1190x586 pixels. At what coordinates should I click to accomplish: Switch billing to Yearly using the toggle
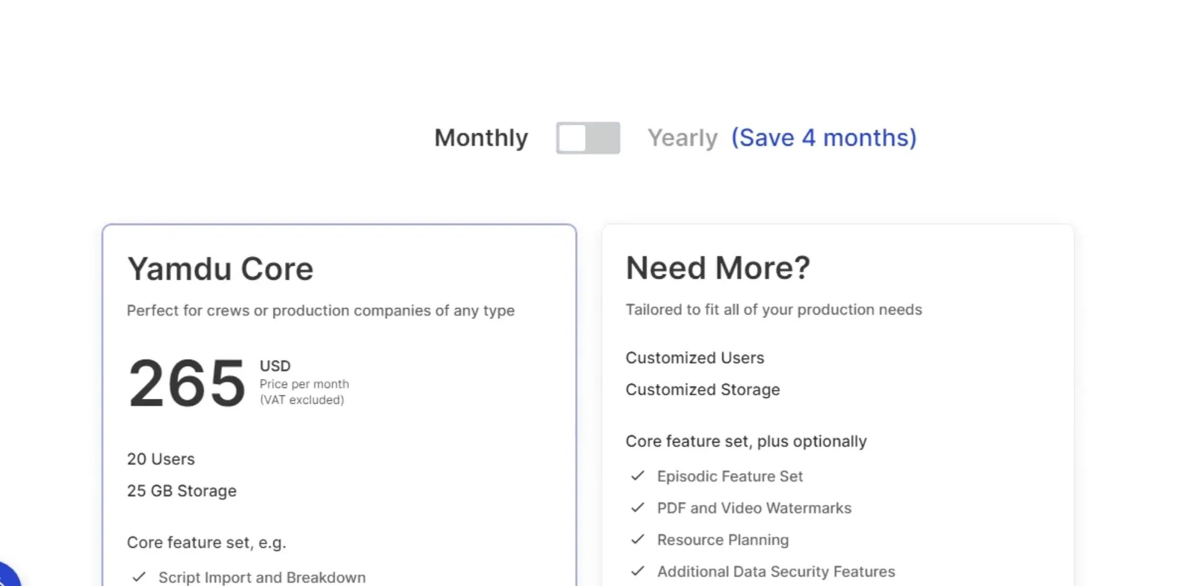tap(588, 138)
